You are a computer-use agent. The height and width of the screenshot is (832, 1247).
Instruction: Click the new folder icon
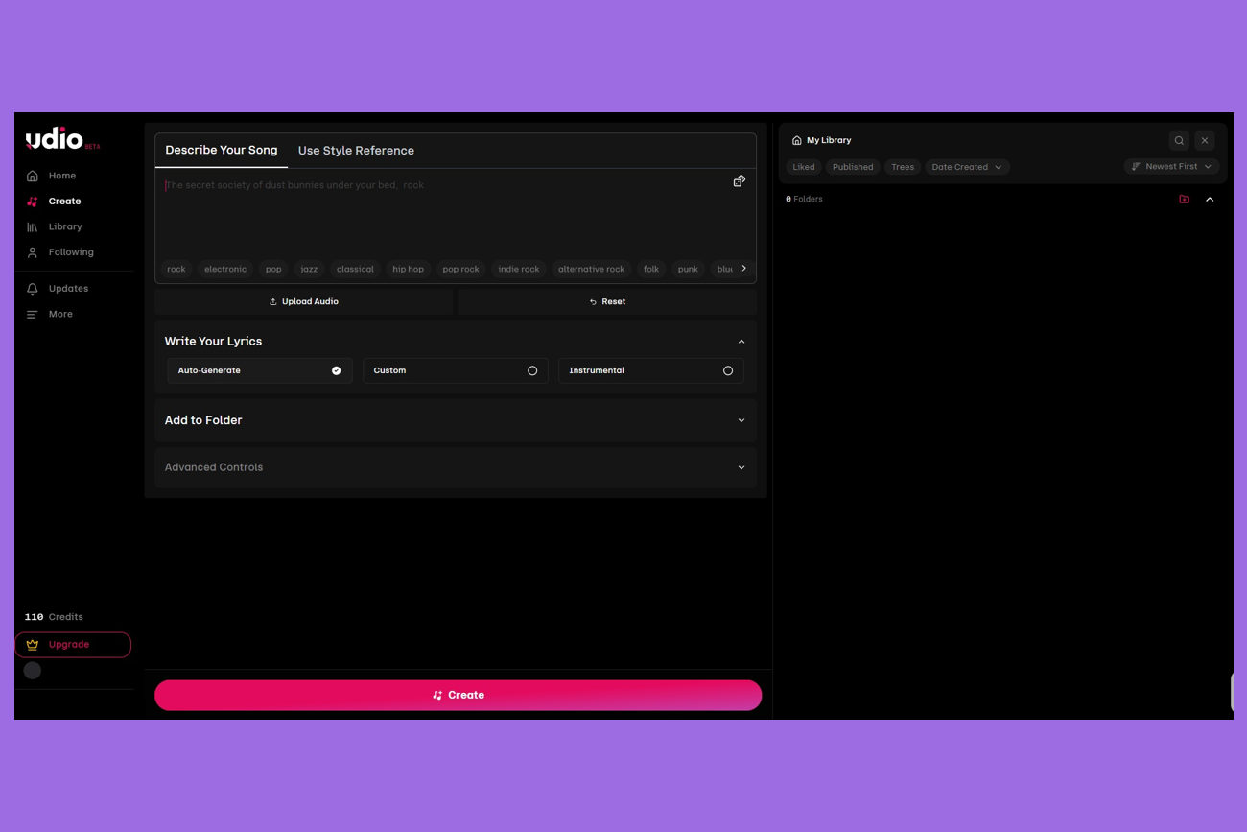click(x=1184, y=200)
